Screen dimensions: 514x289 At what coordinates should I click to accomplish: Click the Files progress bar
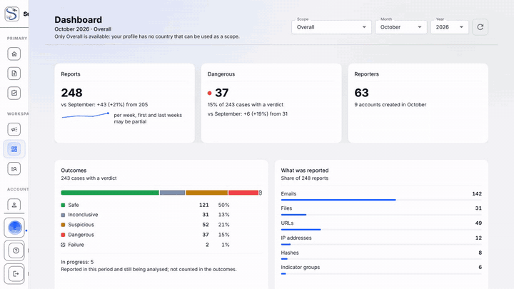pos(381,215)
